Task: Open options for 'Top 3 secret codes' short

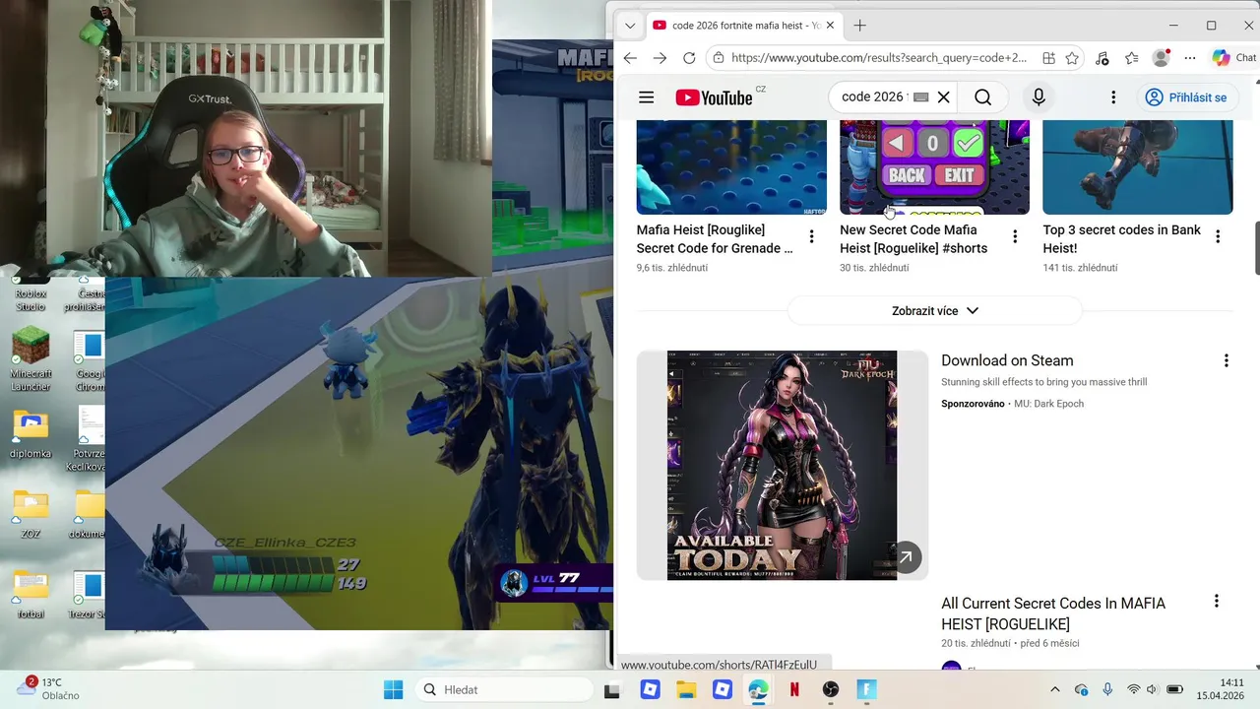Action: point(1218,236)
